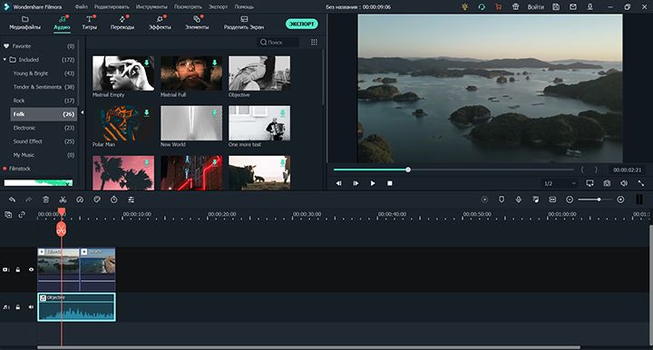The image size is (653, 350).
Task: Switch to the Эффекты tab
Action: tap(160, 23)
